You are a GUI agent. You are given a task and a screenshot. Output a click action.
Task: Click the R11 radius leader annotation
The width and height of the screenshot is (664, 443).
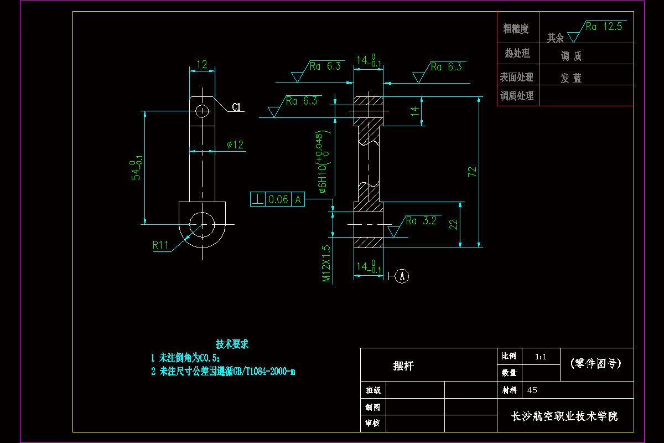coord(160,245)
